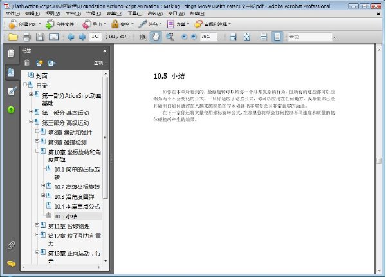Open the Signatures panel in the sidebar
Screen dimensions: 386x277
click(11, 91)
